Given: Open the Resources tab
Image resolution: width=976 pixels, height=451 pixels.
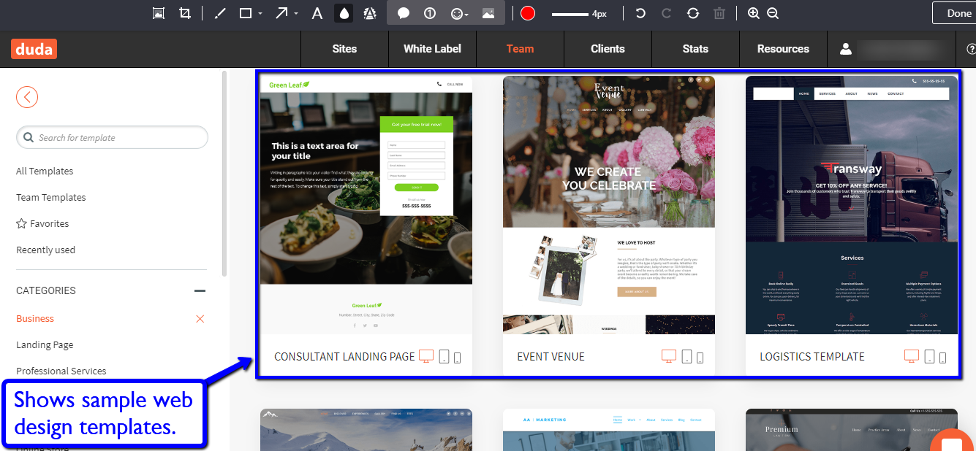Looking at the screenshot, I should [783, 49].
